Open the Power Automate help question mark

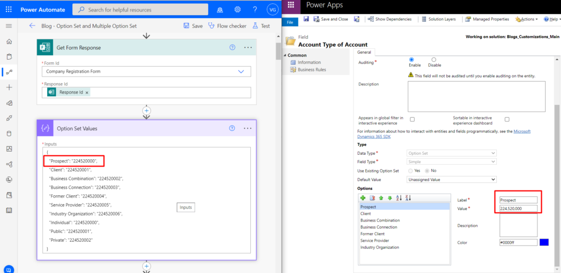pos(255,10)
